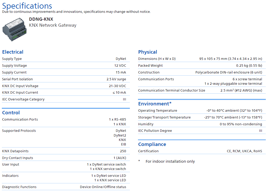Select the Packed Weight row label

150,66
